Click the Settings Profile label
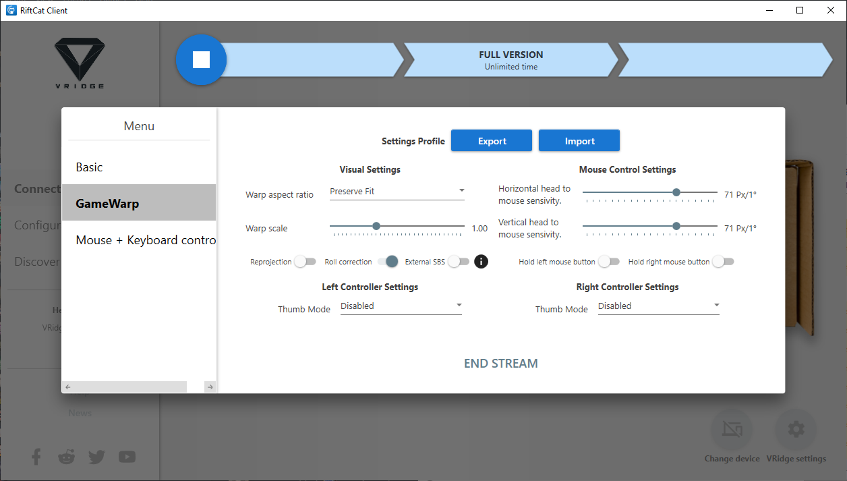 413,141
